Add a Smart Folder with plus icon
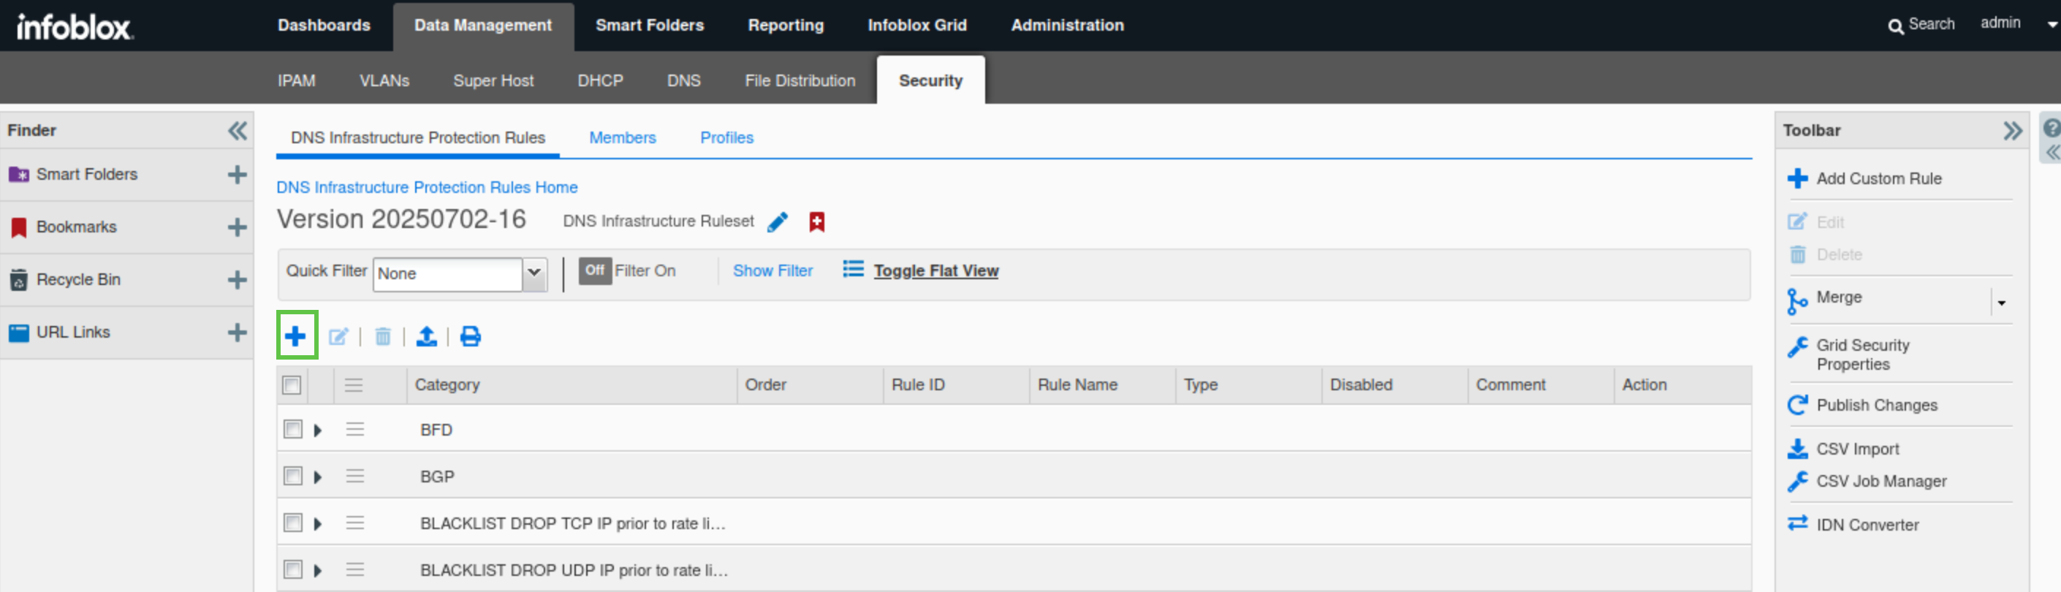The image size is (2061, 592). pyautogui.click(x=237, y=175)
